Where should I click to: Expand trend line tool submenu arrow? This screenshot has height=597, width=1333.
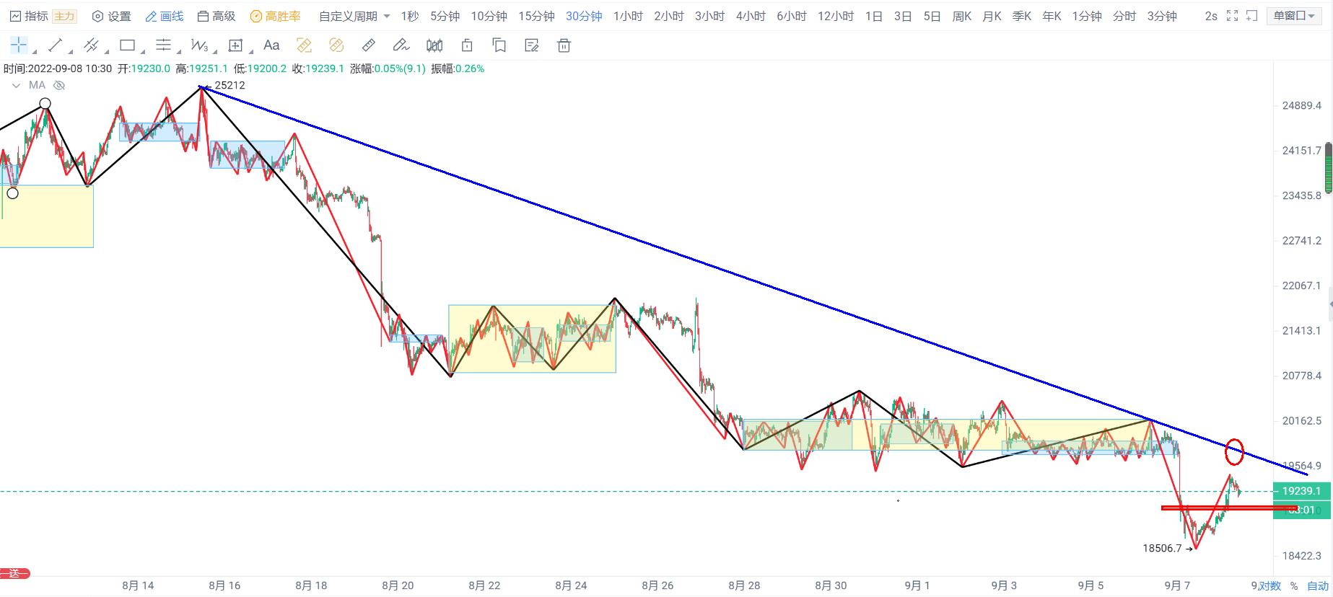71,52
